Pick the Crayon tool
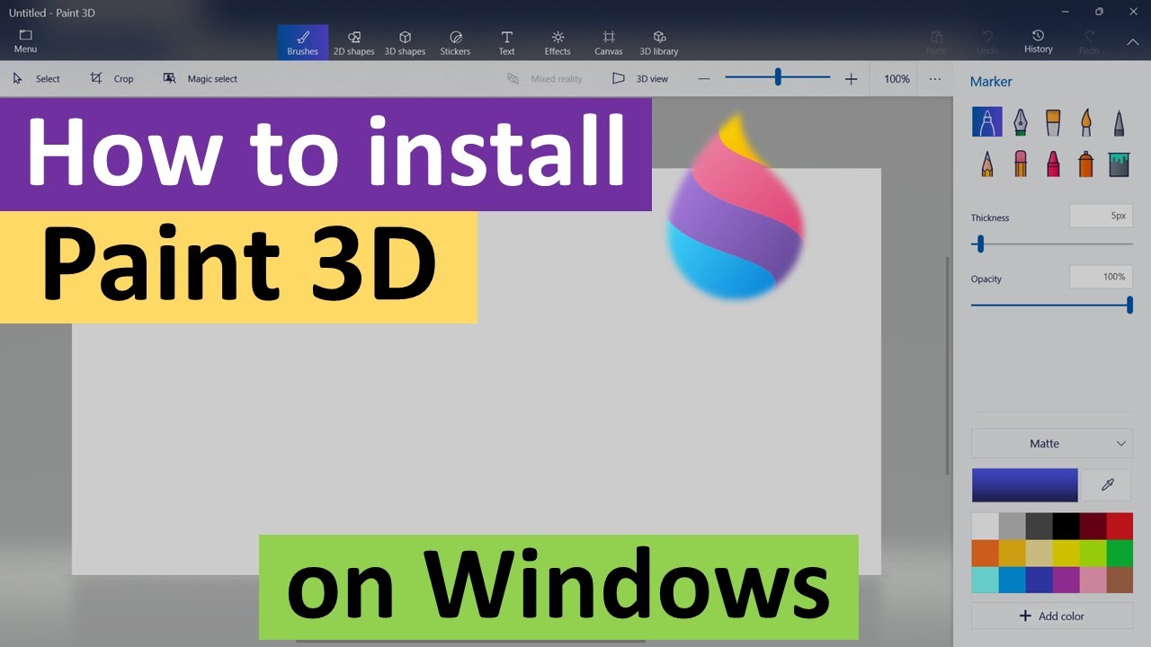 point(1053,163)
